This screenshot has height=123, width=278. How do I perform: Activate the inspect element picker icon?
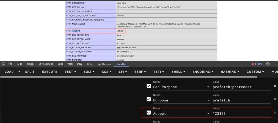click(4, 64)
